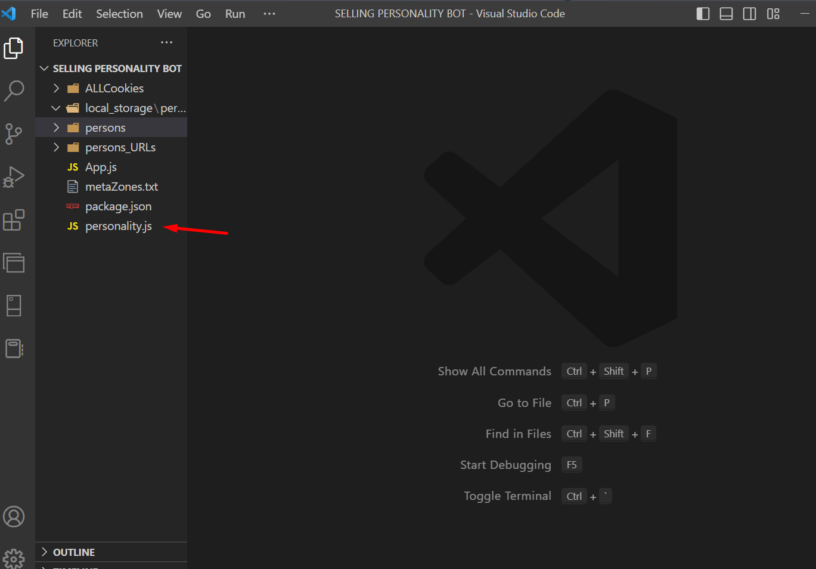Toggle the bottom panel visibility
Image resolution: width=816 pixels, height=569 pixels.
click(726, 14)
